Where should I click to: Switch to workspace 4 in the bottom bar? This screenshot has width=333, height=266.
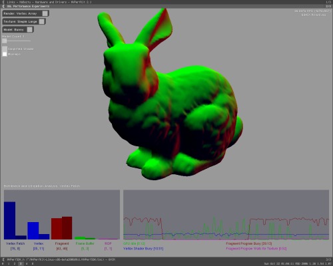[x=27, y=264]
